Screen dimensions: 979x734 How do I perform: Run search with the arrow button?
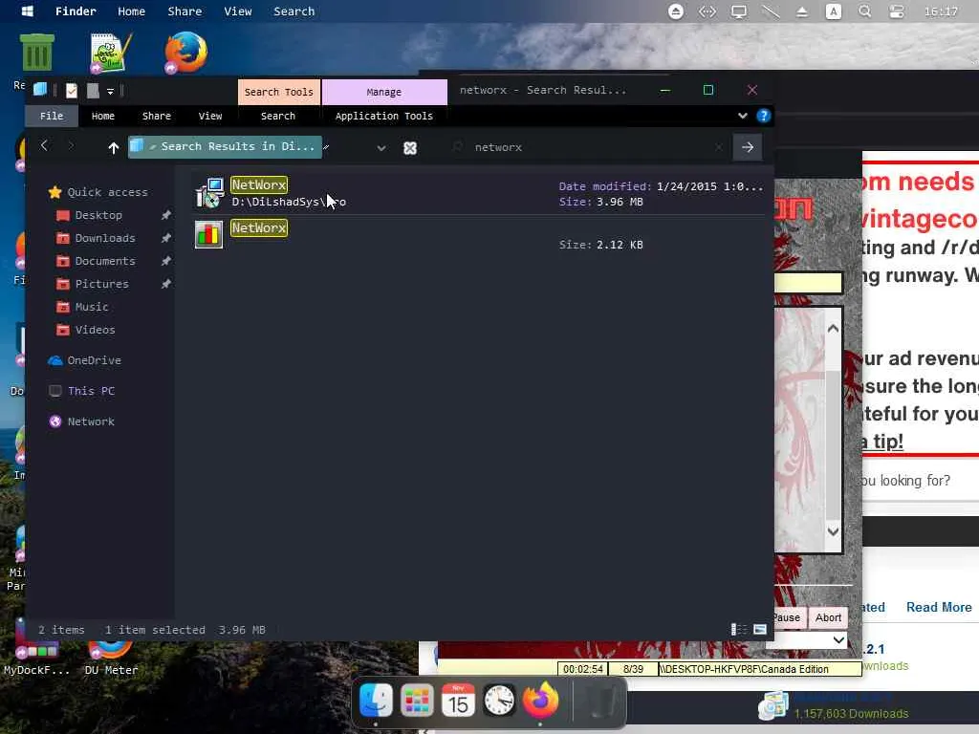(748, 147)
